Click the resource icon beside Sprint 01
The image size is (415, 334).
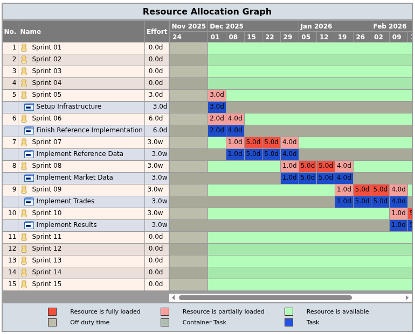coord(24,47)
